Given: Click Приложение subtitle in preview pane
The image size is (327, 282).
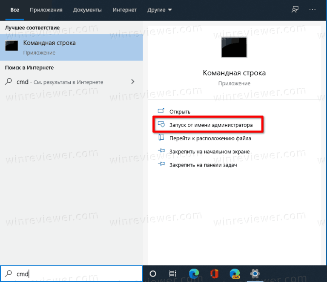Looking at the screenshot, I should (x=234, y=83).
